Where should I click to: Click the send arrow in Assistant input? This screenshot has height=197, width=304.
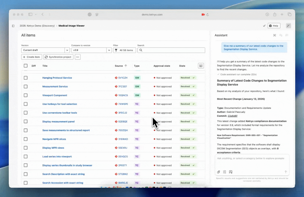click(286, 172)
